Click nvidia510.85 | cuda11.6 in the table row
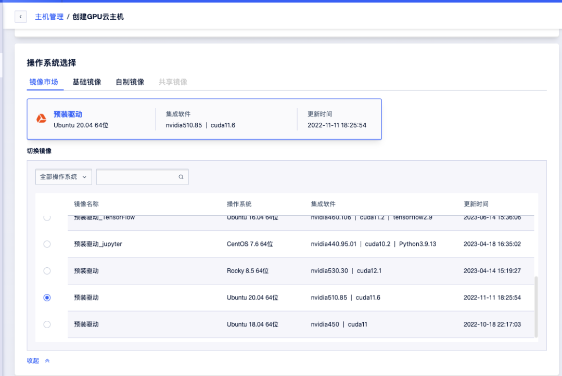This screenshot has width=562, height=376. [346, 297]
